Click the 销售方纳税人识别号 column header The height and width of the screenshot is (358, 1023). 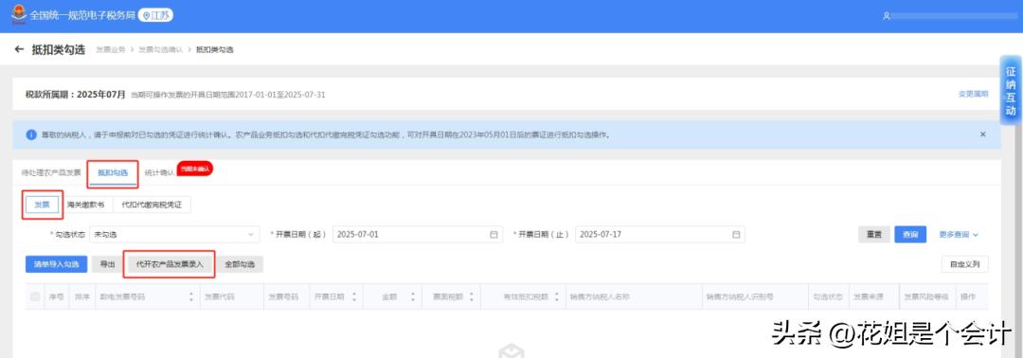[740, 296]
